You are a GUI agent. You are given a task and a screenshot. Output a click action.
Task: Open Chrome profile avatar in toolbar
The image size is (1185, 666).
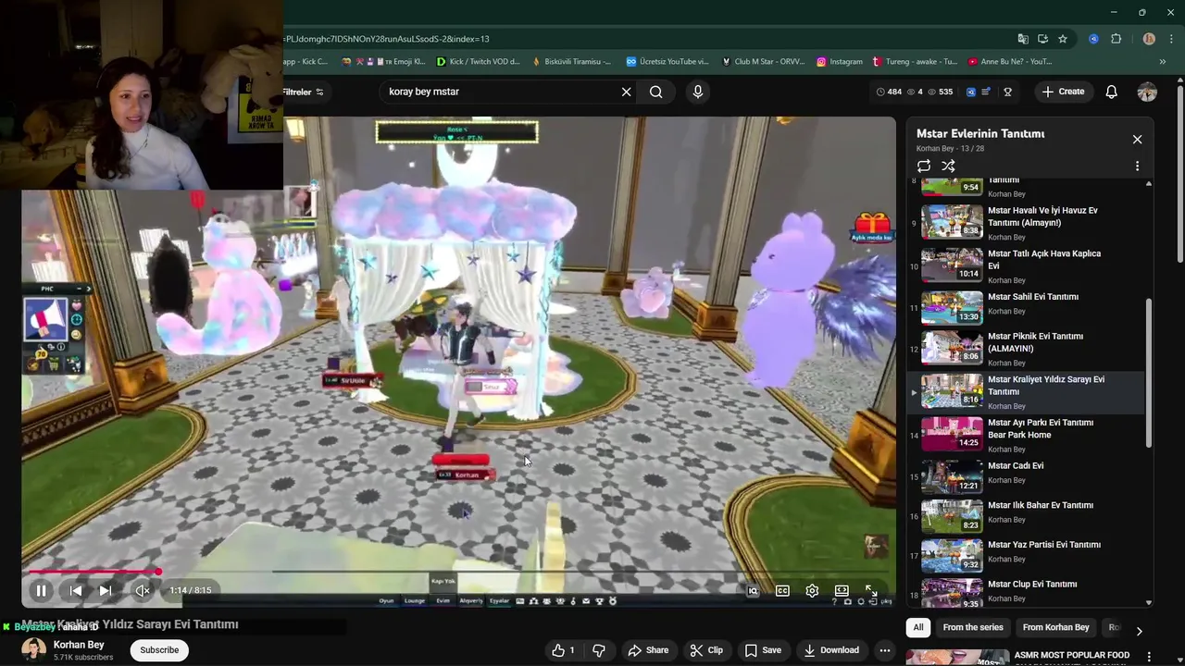pos(1149,39)
